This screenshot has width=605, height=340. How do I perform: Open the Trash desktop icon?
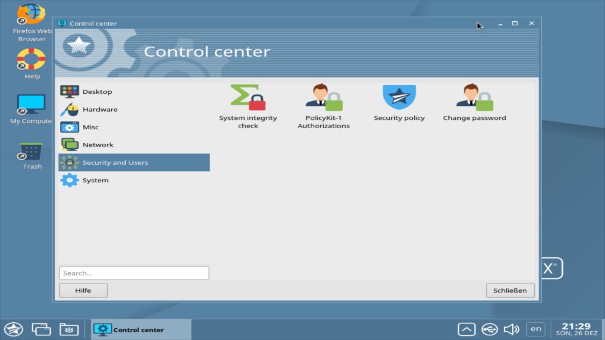31,156
